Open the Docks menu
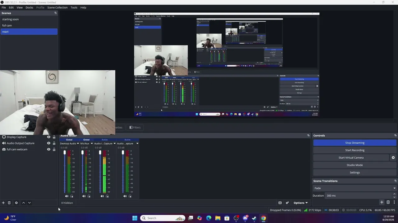Screen dimensions: 398x223 coord(29,7)
